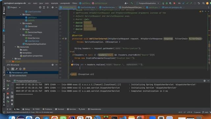Click the Undo/rollback arrow in top toolbar
211x119 pixels.
199,3
